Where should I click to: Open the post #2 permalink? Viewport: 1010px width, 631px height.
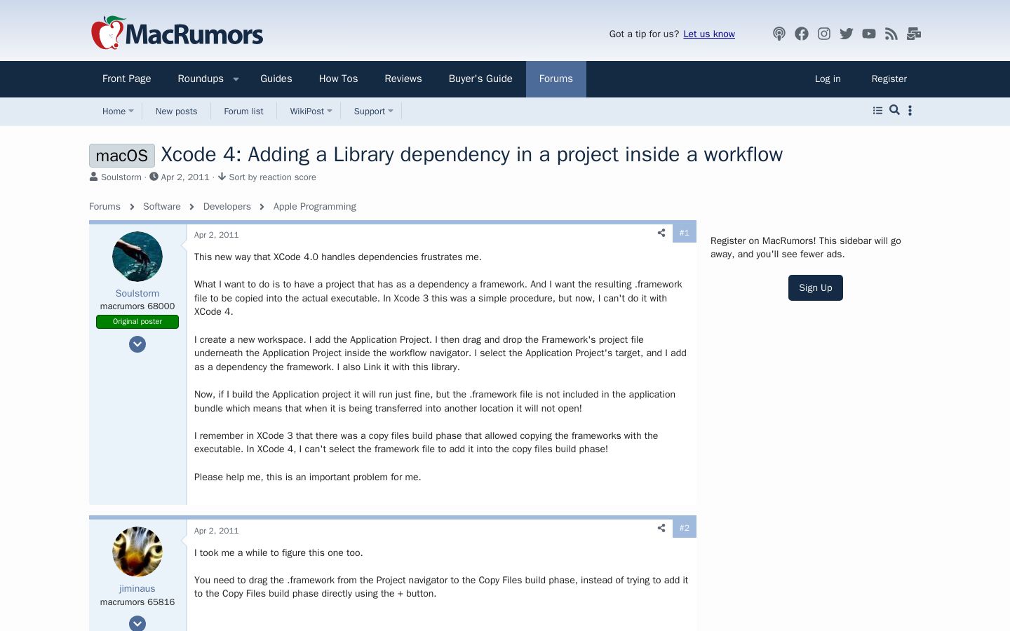coord(685,528)
